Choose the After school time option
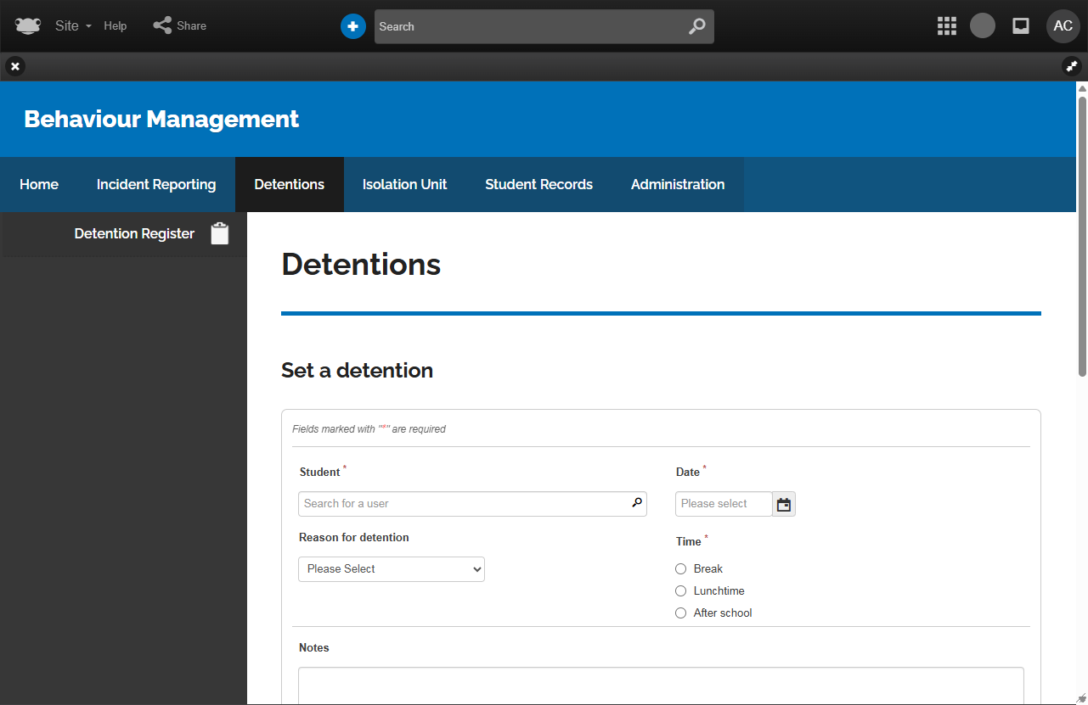1088x705 pixels. coord(680,613)
